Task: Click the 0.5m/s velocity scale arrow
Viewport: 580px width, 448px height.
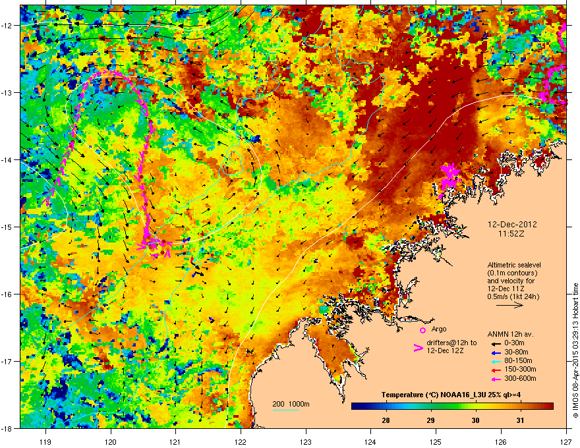Action: [x=509, y=305]
